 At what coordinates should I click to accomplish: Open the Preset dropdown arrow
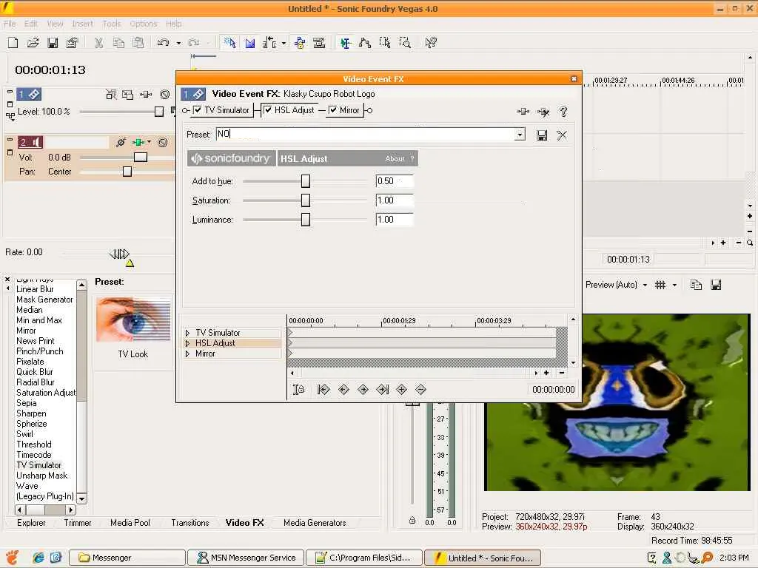click(x=520, y=135)
